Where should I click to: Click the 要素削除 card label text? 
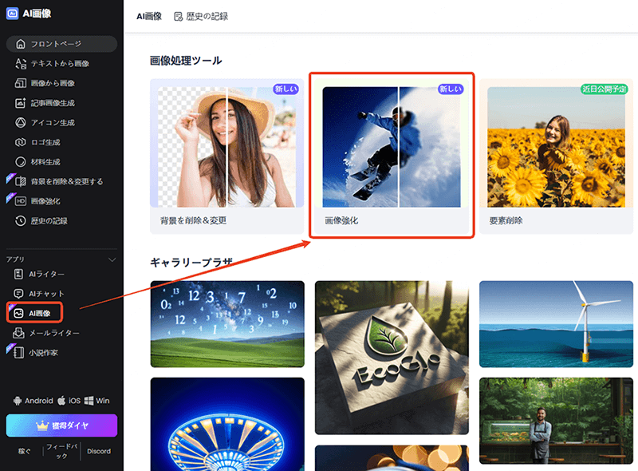(x=506, y=221)
